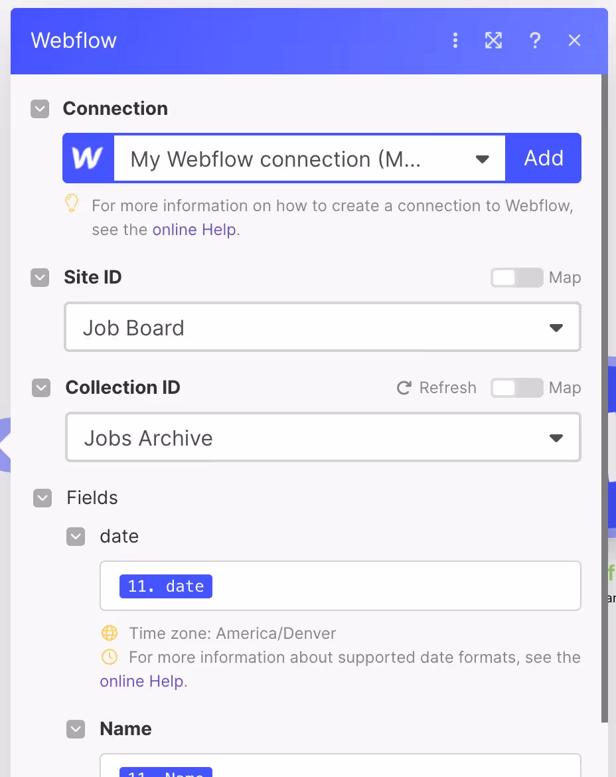
Task: Open the question mark help icon
Action: (x=535, y=40)
